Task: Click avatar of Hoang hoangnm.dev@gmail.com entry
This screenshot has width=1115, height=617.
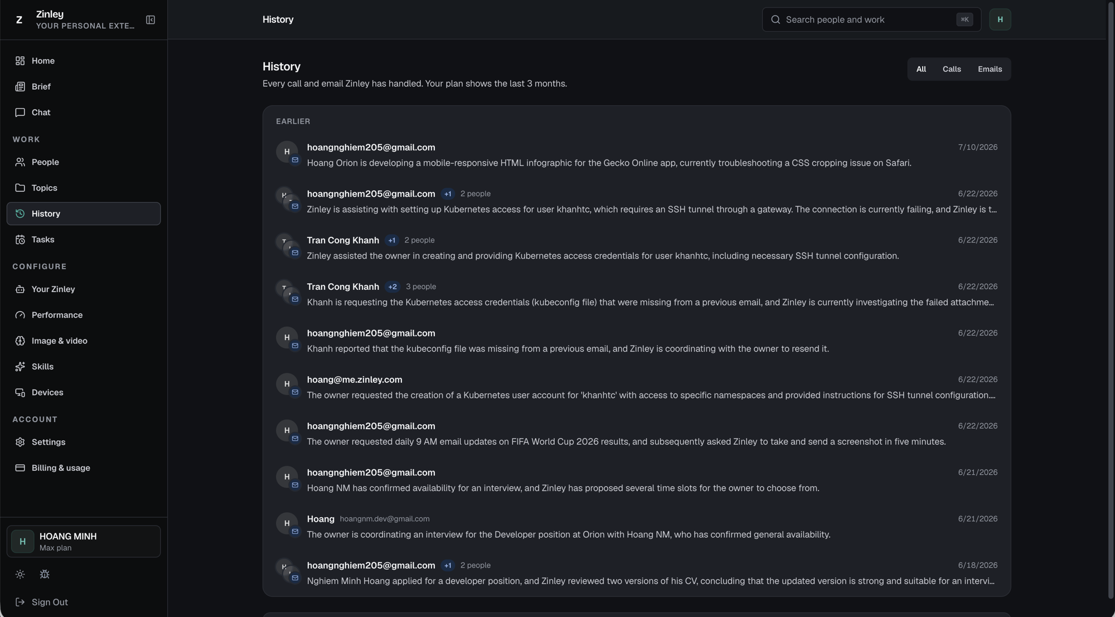Action: tap(287, 523)
